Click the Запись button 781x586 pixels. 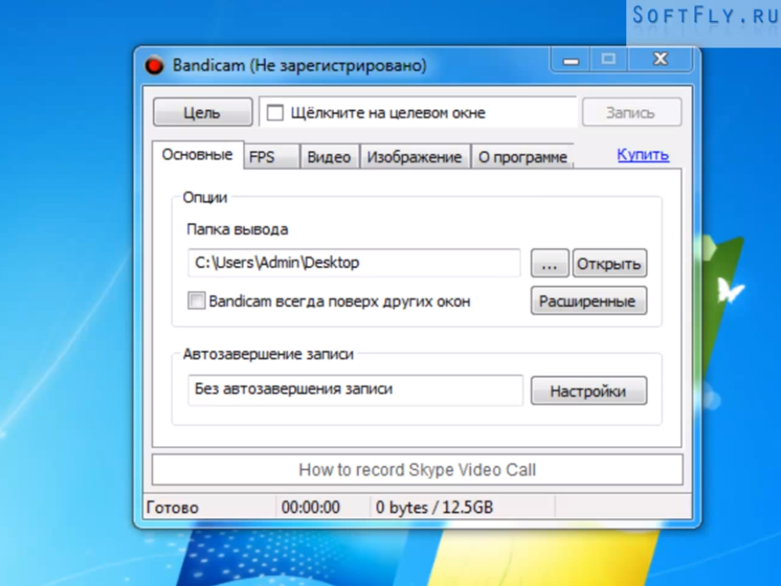[x=631, y=112]
